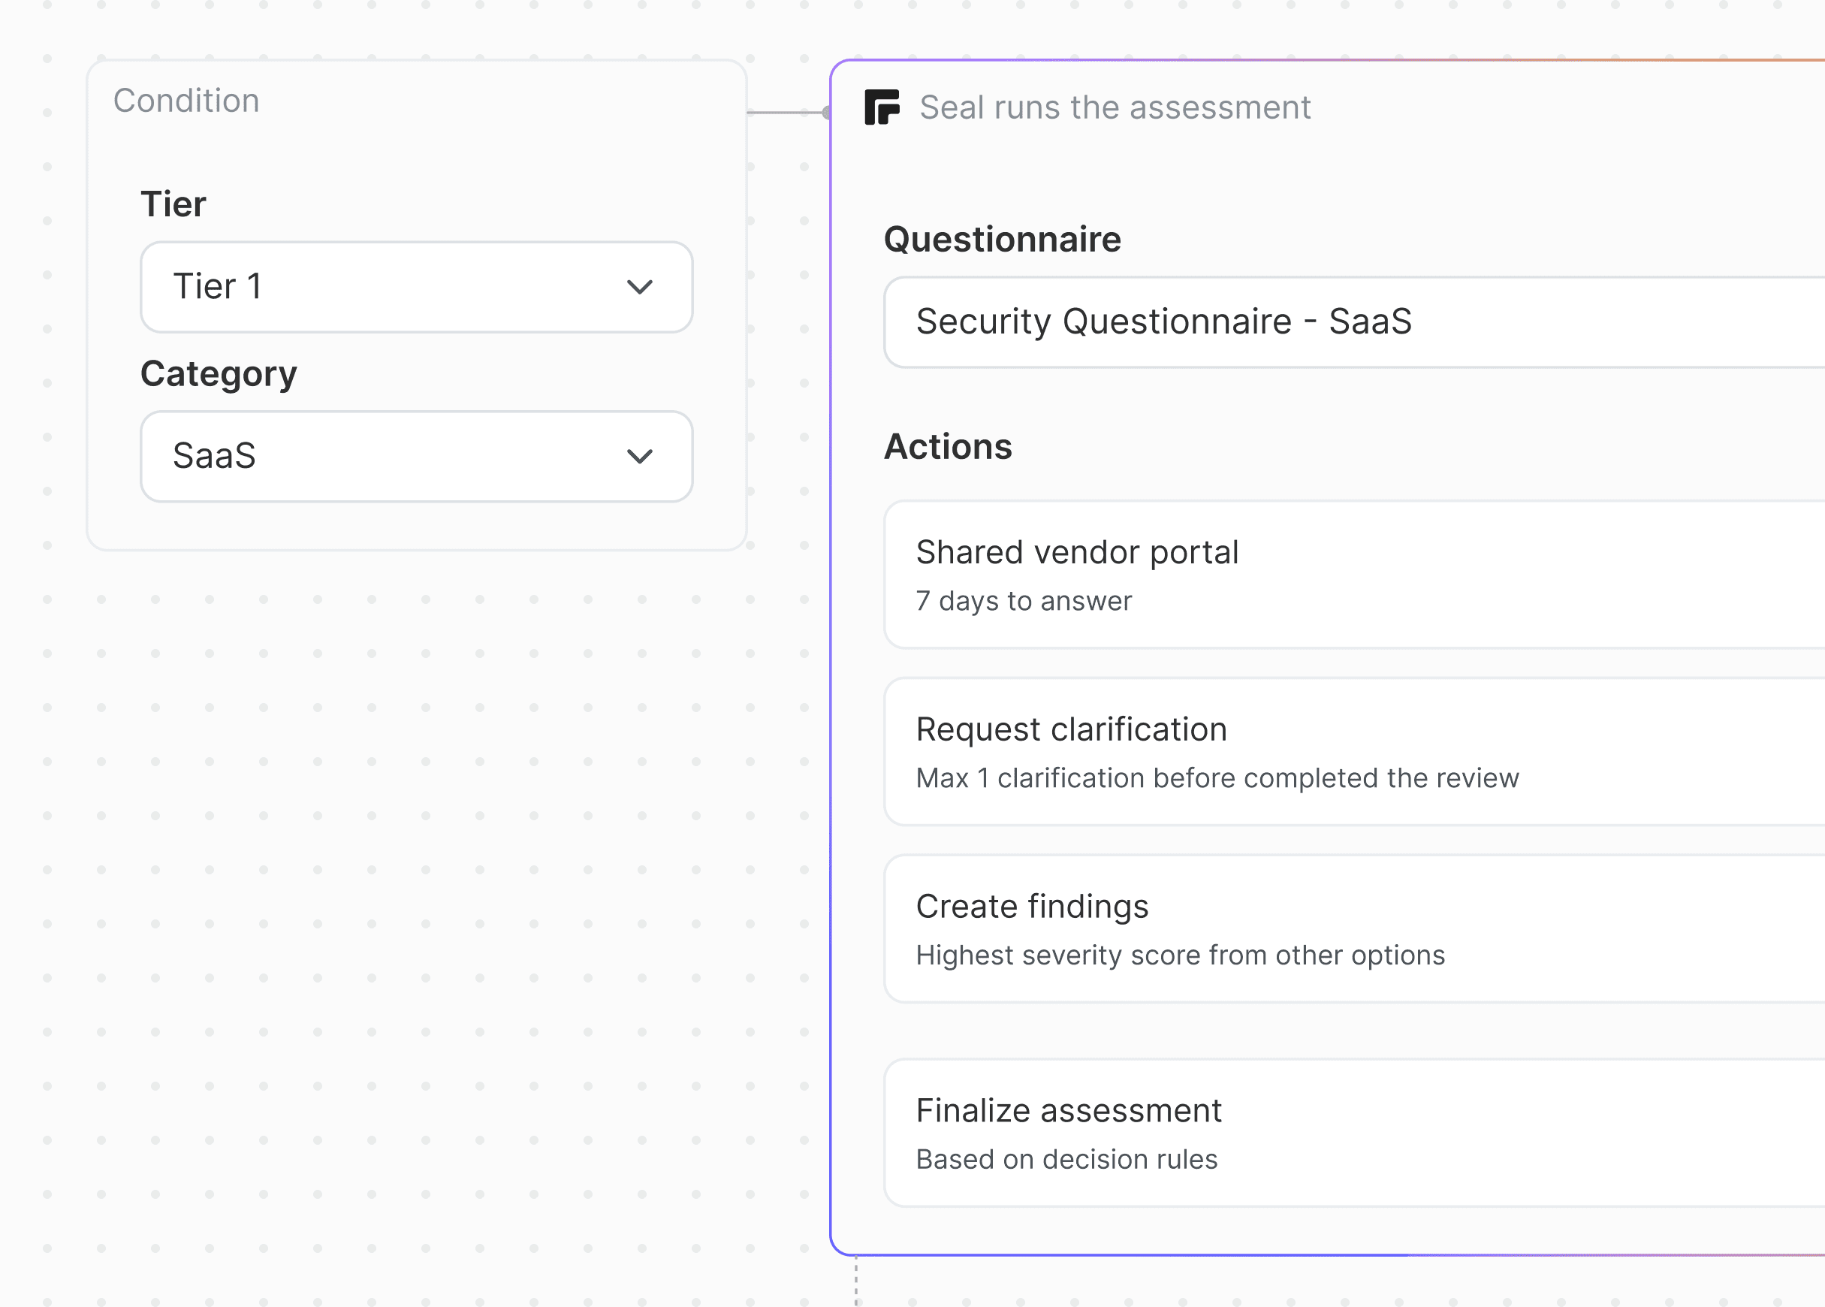Click the Category field label
This screenshot has width=1825, height=1307.
coord(218,373)
